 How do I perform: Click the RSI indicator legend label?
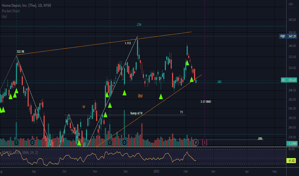tap(20, 152)
